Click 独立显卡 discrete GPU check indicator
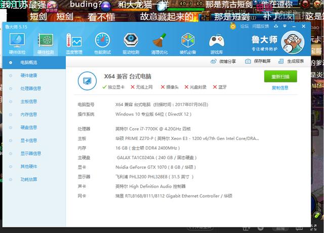324x233 pixels. (113, 87)
